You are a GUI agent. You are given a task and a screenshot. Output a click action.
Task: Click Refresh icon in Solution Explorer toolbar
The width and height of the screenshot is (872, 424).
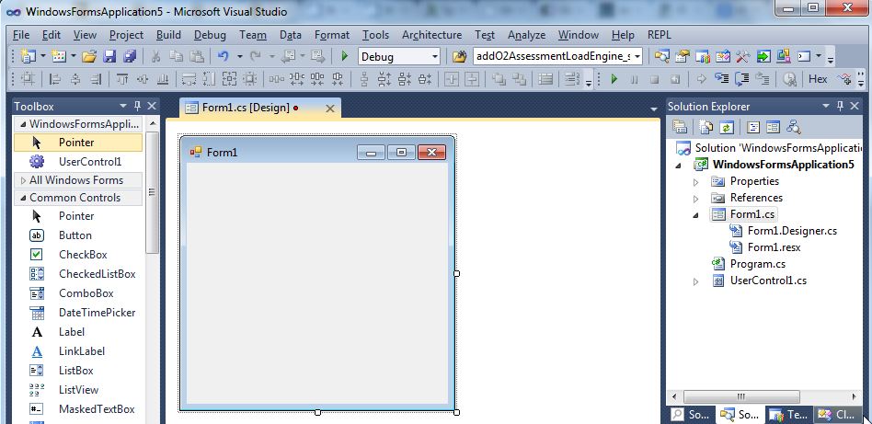pyautogui.click(x=727, y=128)
